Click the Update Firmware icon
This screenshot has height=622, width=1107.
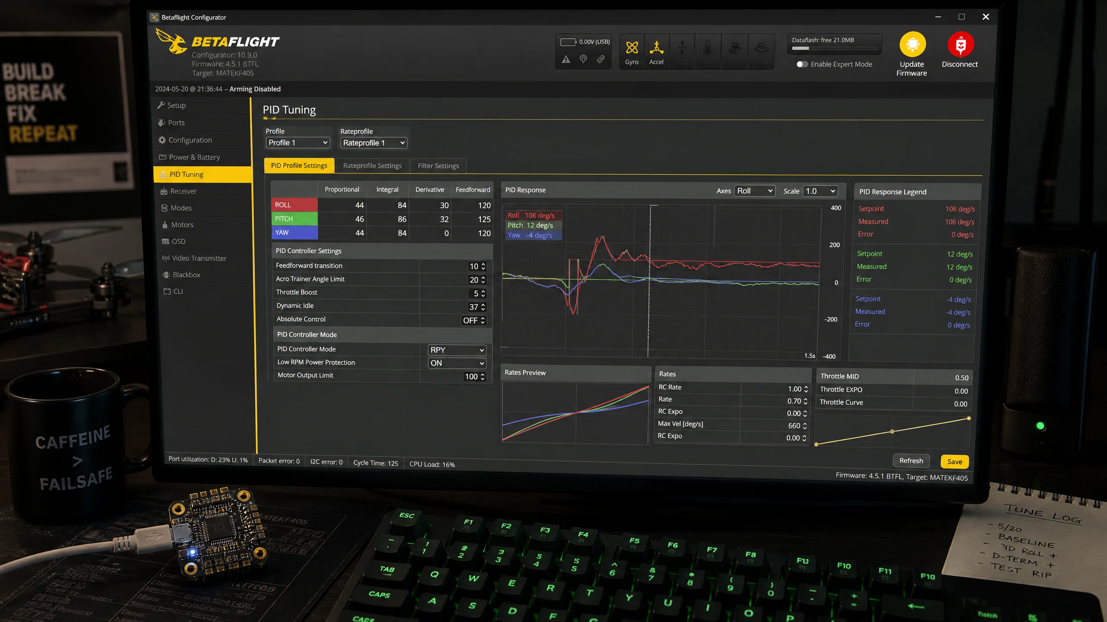pyautogui.click(x=912, y=44)
